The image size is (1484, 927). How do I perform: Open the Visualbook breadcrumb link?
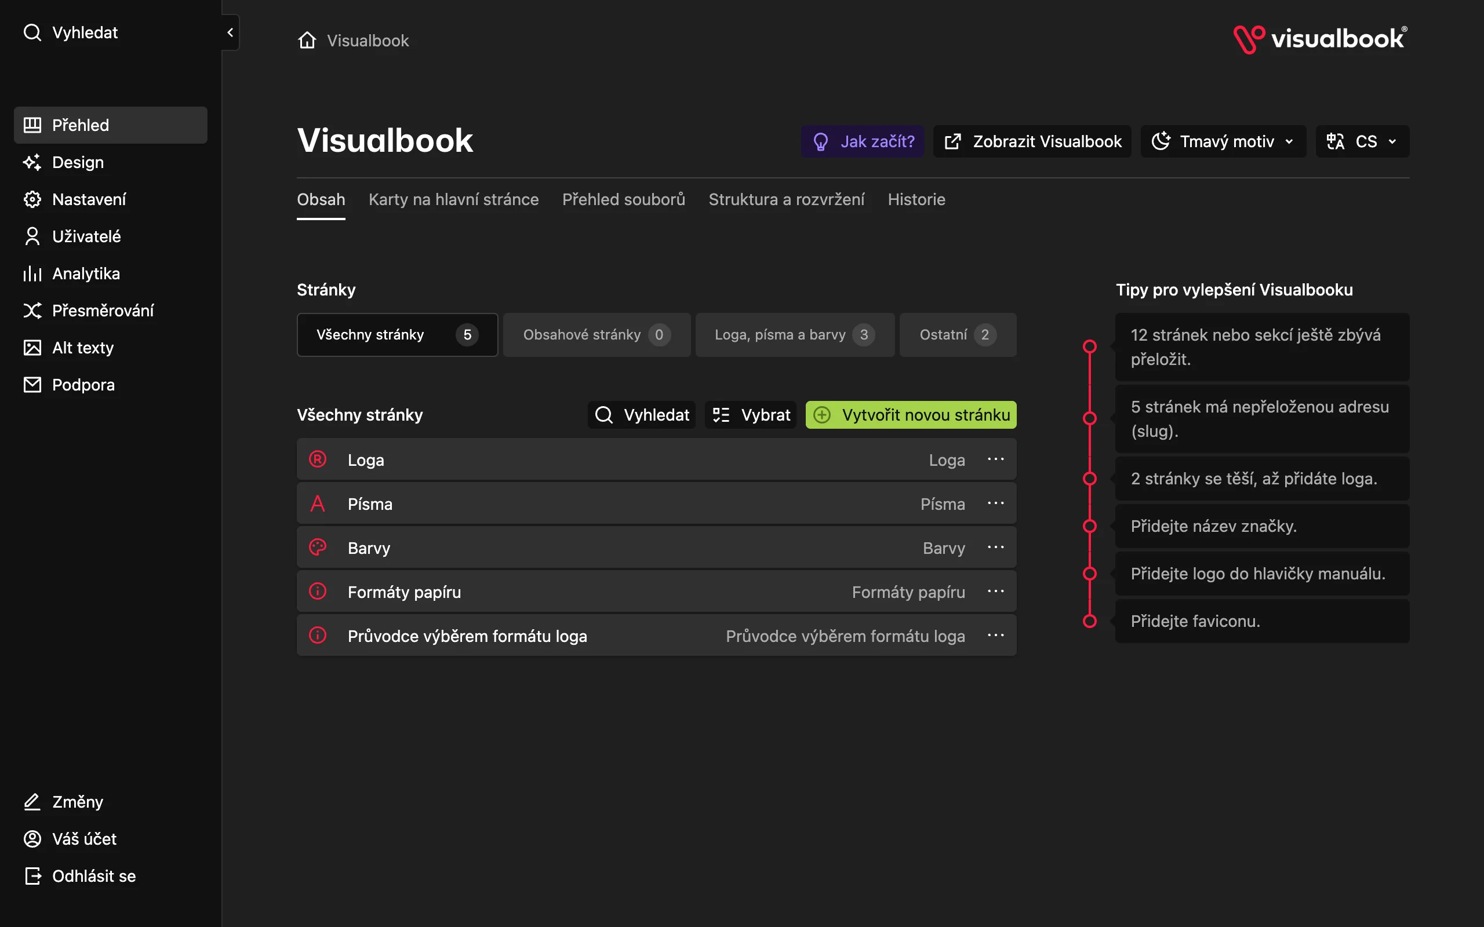point(368,41)
